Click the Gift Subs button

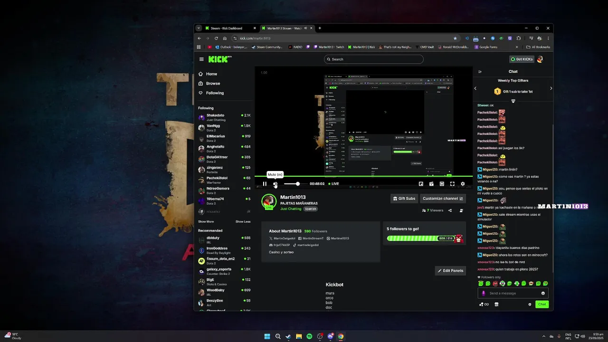coord(404,199)
